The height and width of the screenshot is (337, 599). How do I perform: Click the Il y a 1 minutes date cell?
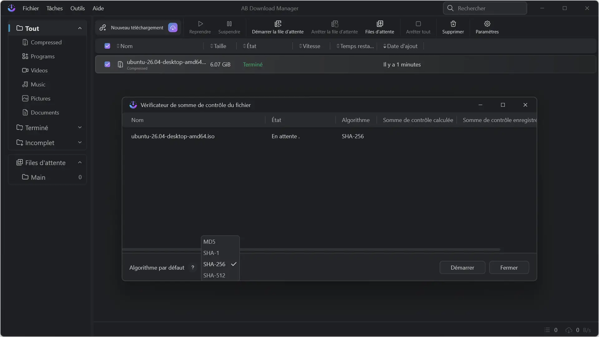coord(402,64)
